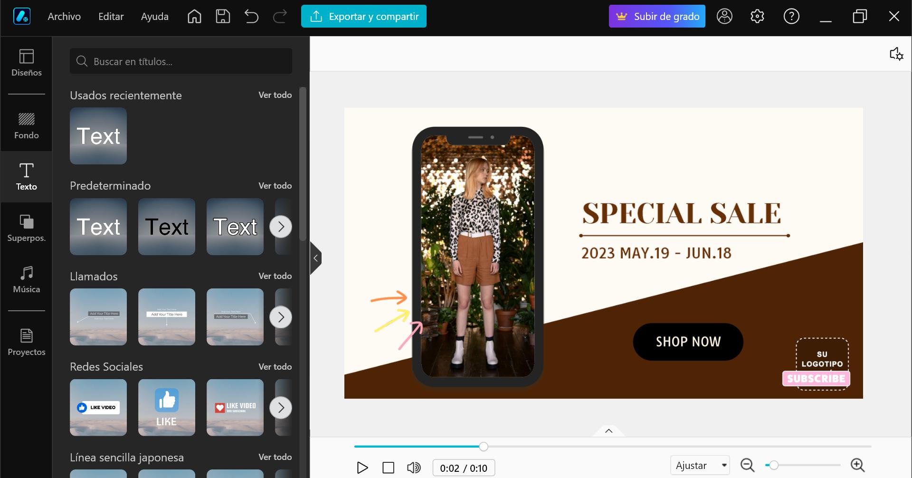
Task: Open the Ajustar zoom dropdown
Action: [x=699, y=465]
